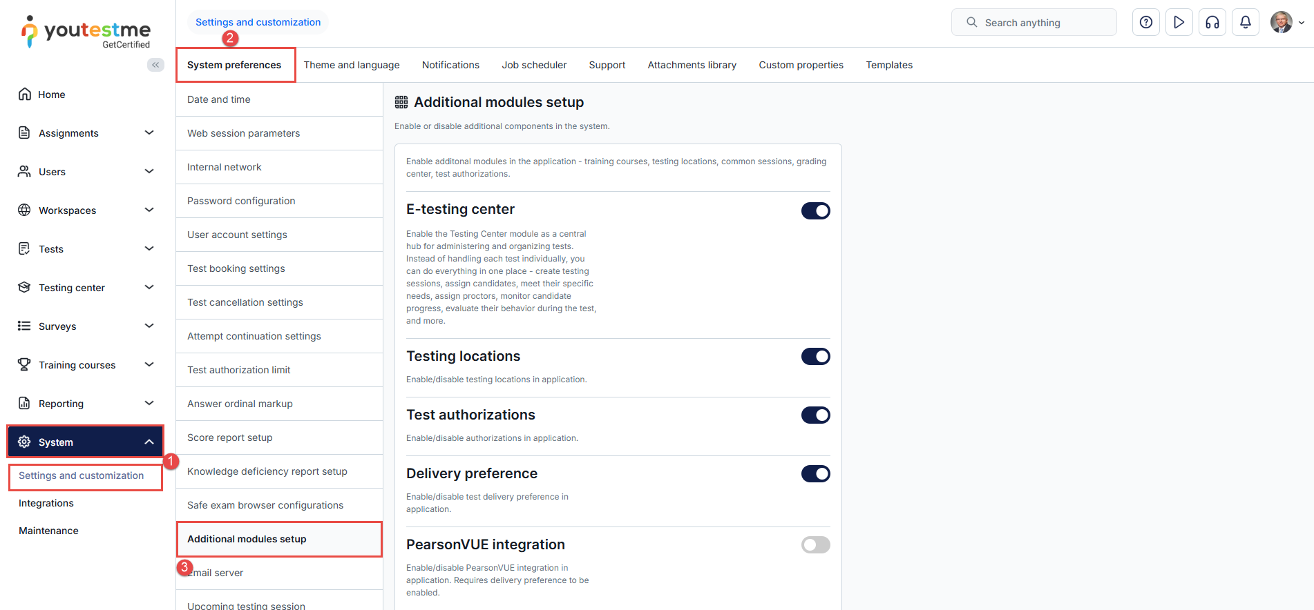
Task: Open Maintenance in sidebar
Action: (x=48, y=531)
